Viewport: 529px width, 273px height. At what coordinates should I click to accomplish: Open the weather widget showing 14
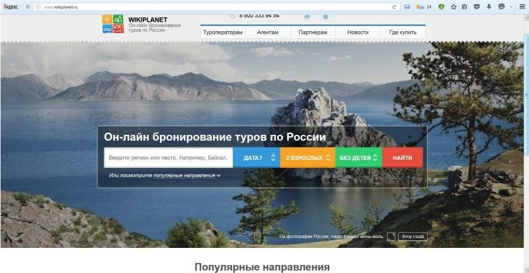tap(424, 7)
